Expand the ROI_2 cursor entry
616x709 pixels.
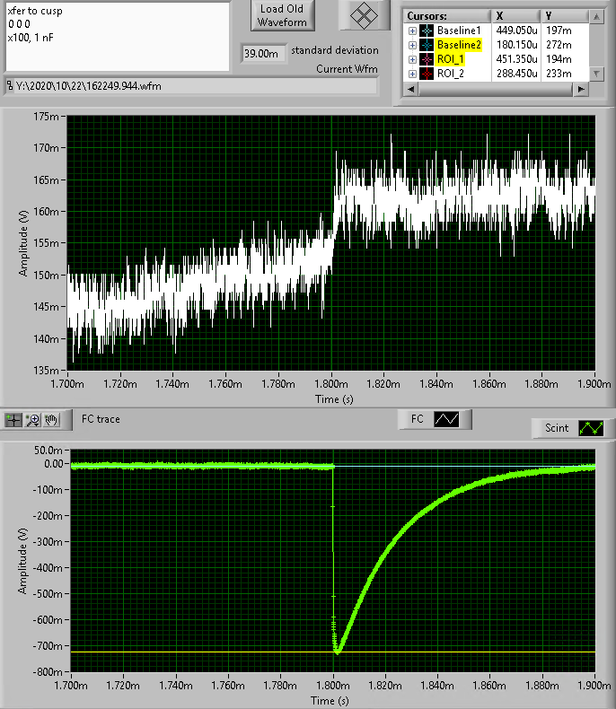click(x=412, y=74)
